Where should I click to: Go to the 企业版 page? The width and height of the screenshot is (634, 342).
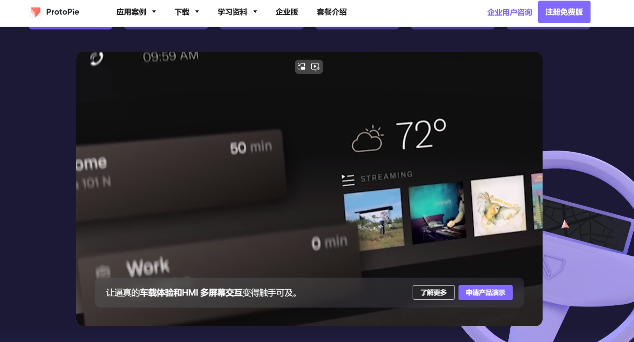[287, 12]
